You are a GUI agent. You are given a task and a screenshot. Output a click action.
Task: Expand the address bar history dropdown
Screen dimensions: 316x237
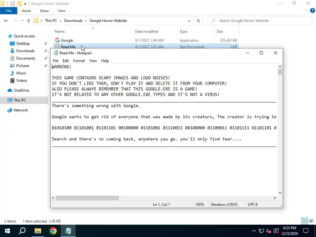189,21
